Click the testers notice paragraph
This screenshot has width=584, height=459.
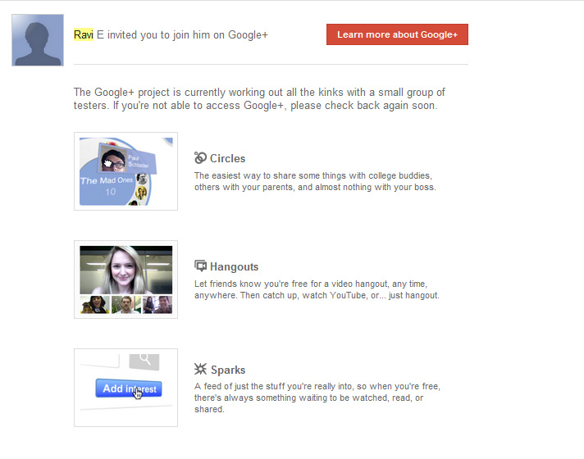click(259, 99)
